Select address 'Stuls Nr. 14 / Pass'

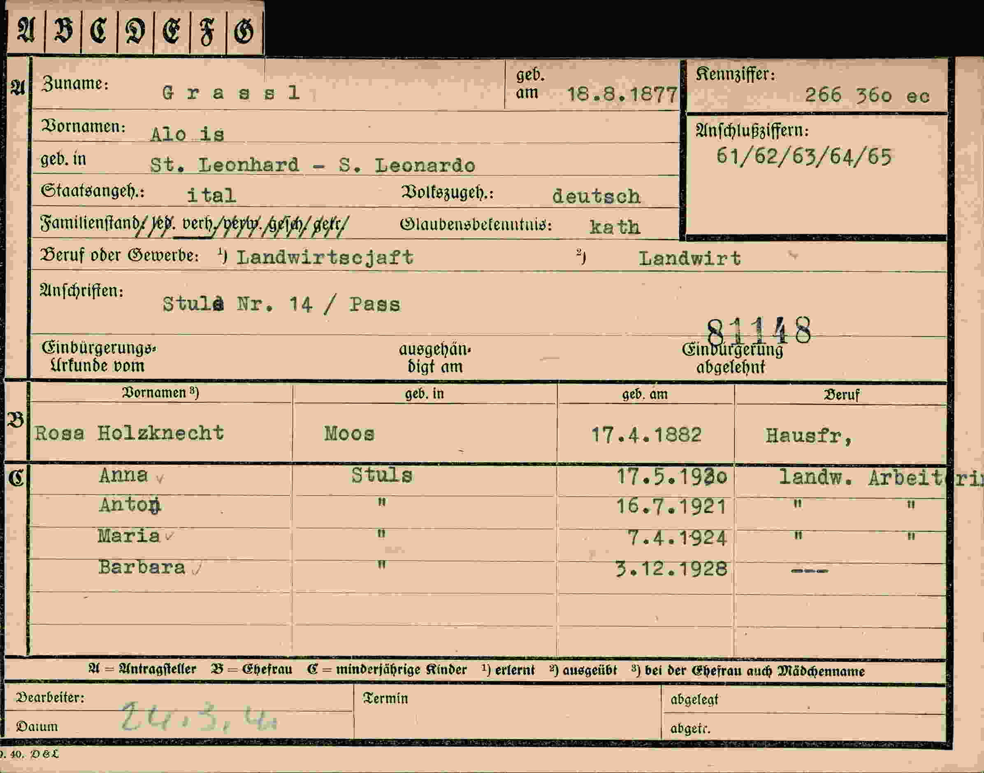coord(281,304)
